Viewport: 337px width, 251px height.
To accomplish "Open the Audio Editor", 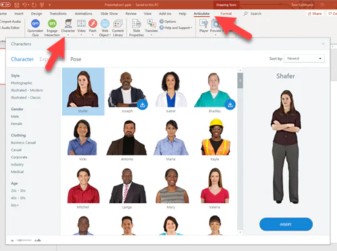I will click(10, 28).
